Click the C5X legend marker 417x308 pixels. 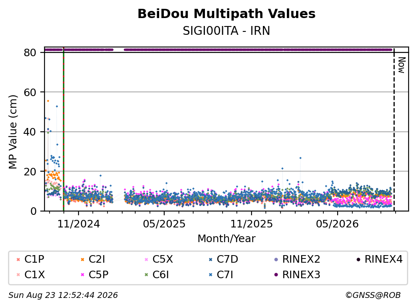(147, 259)
